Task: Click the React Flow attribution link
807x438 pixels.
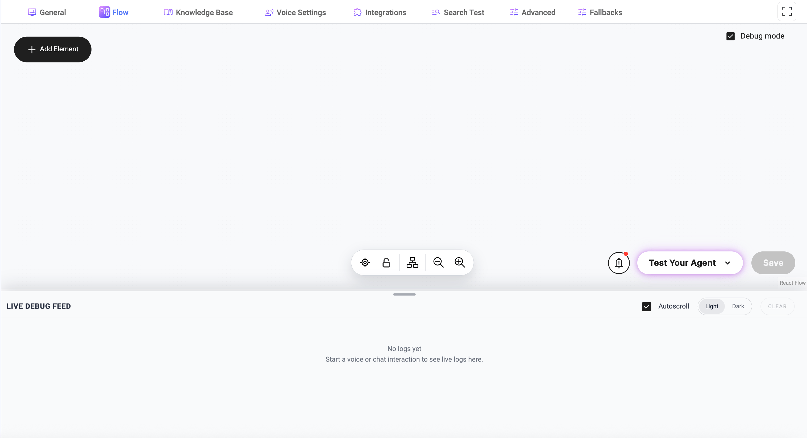Action: click(792, 283)
